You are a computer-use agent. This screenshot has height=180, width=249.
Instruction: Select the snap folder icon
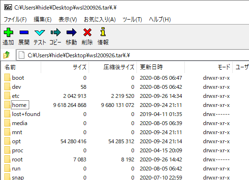coord(7,177)
